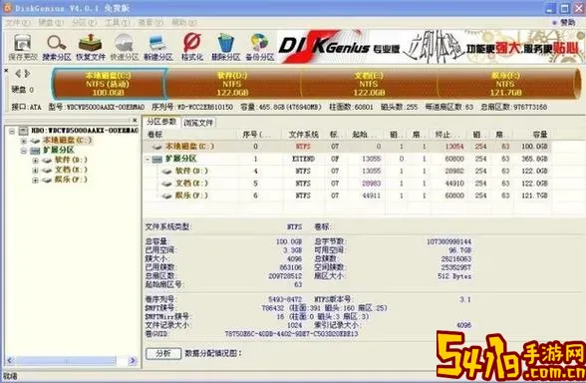Screen dimensions: 586x383
Task: Close the disk map bar with its x
Action: (x=6, y=70)
